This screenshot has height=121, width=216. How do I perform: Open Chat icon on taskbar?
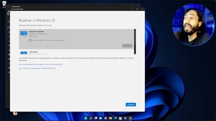click(106, 118)
